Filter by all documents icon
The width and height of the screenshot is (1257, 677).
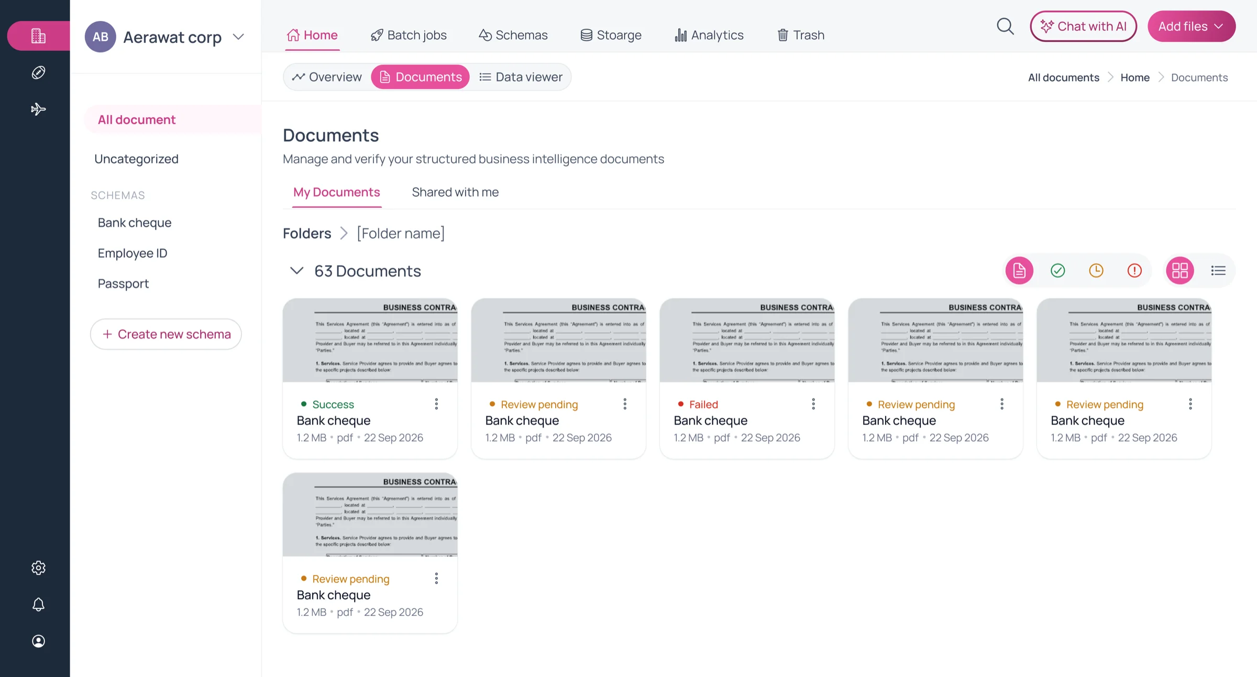pyautogui.click(x=1019, y=271)
